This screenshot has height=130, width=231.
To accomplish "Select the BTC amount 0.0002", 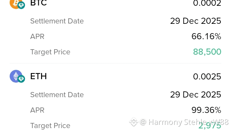I will click(x=207, y=3).
